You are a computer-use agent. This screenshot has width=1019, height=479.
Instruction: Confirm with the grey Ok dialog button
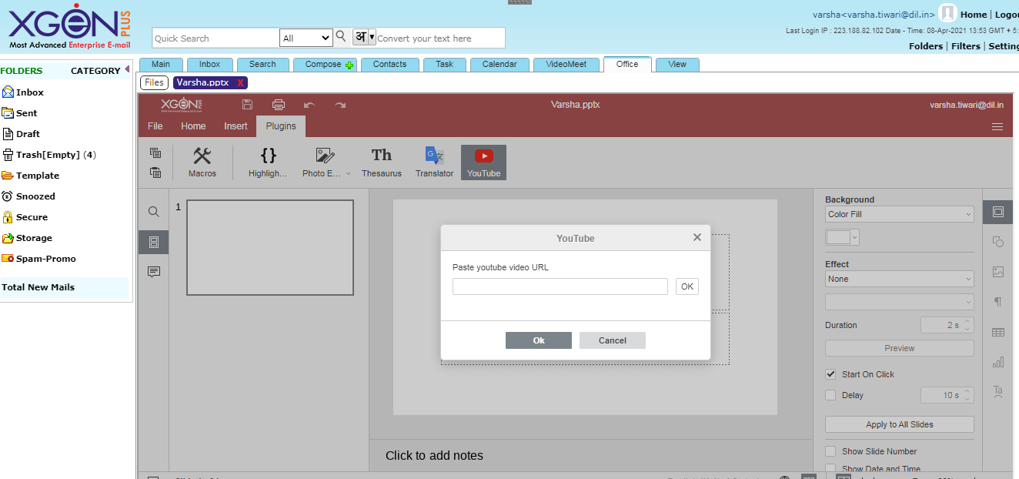539,340
